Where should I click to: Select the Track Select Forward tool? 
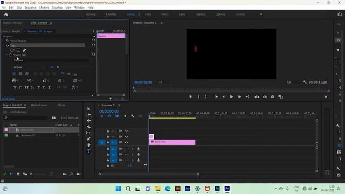(x=88, y=115)
